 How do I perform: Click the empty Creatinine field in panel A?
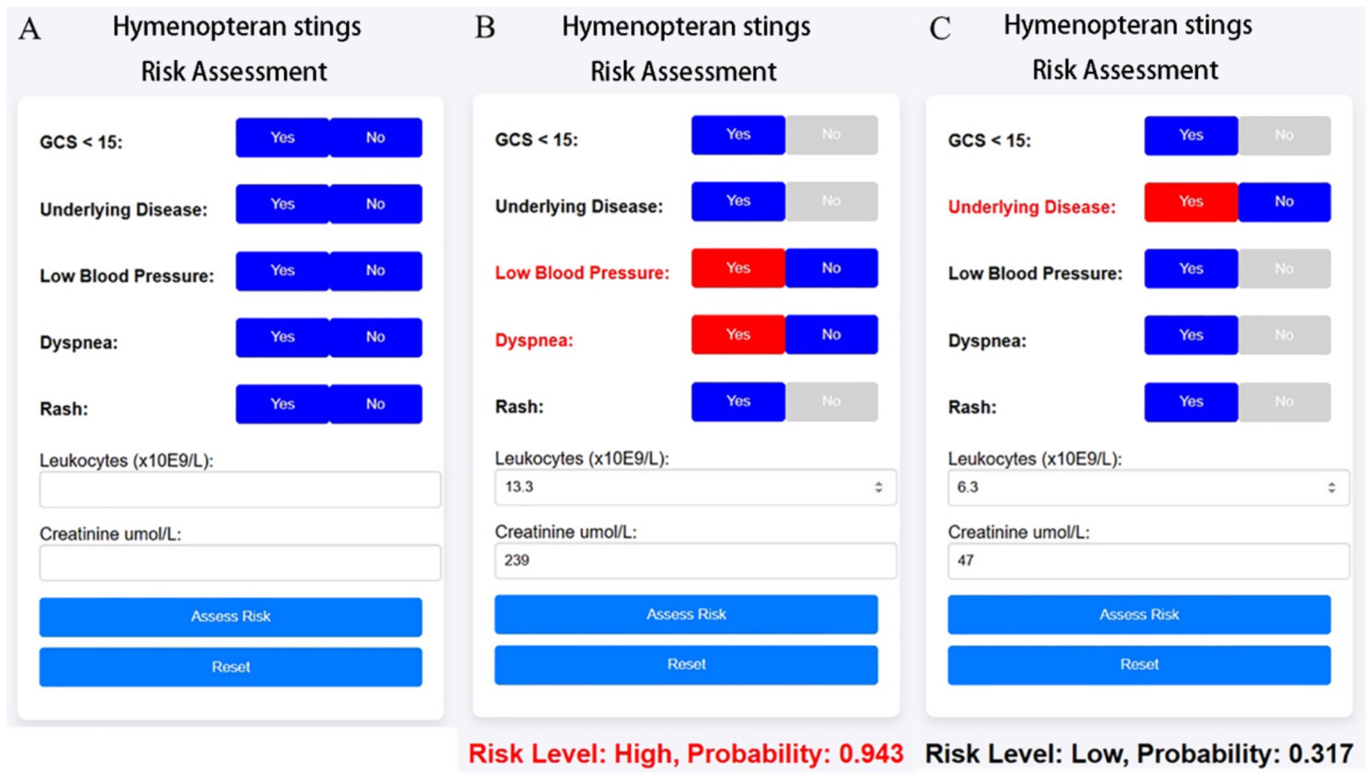click(x=240, y=563)
